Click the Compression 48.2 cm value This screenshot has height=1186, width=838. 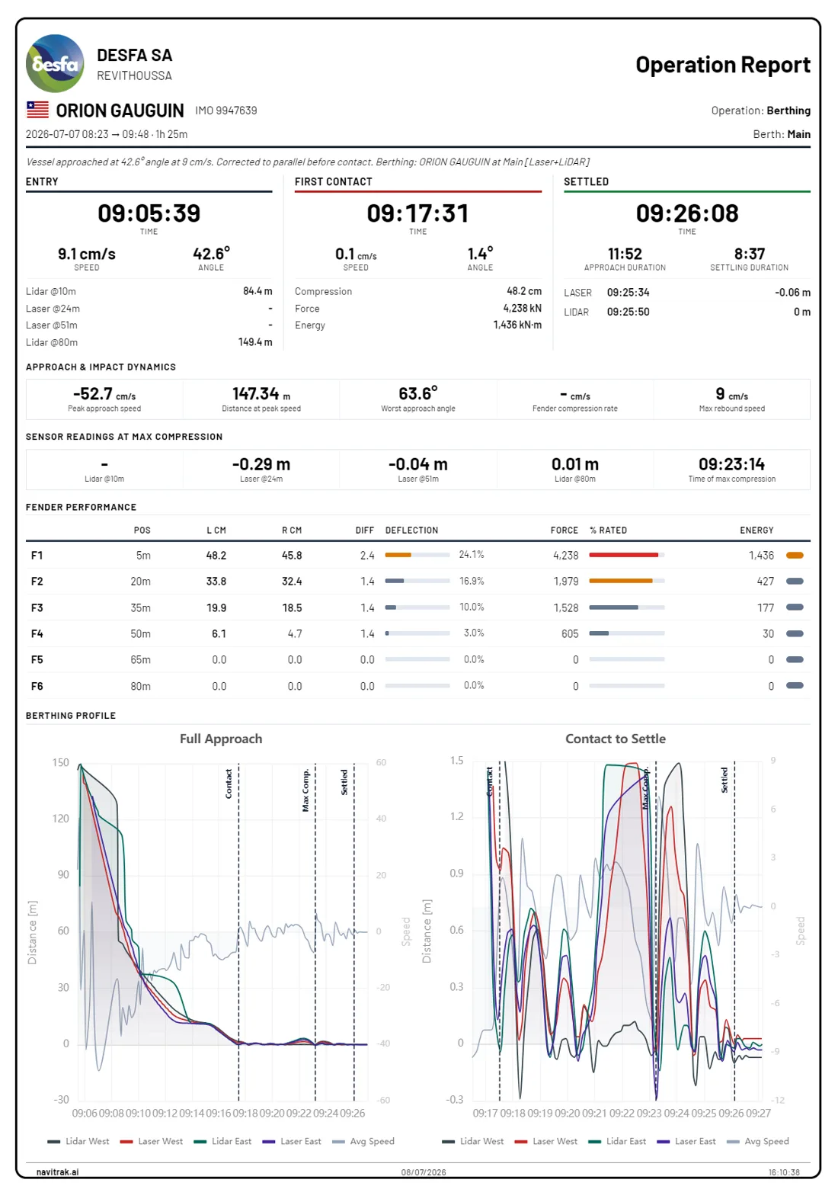524,291
